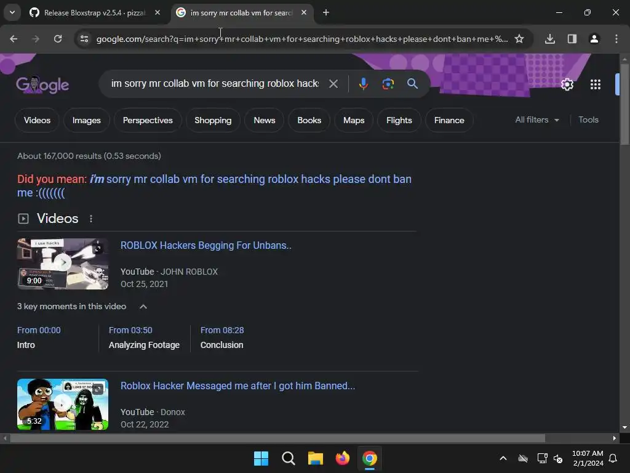Click inside the Google search input field
630x473 pixels.
[x=215, y=84]
